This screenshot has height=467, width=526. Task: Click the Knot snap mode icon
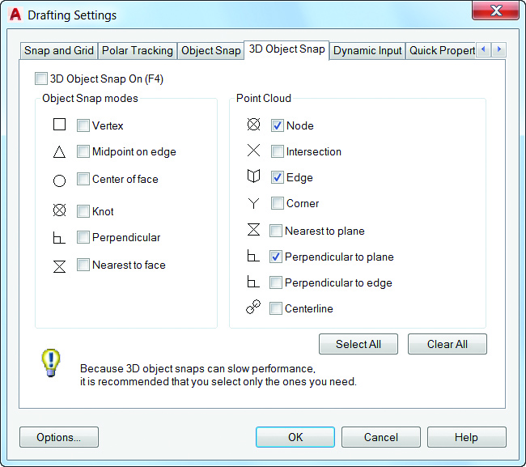59,210
